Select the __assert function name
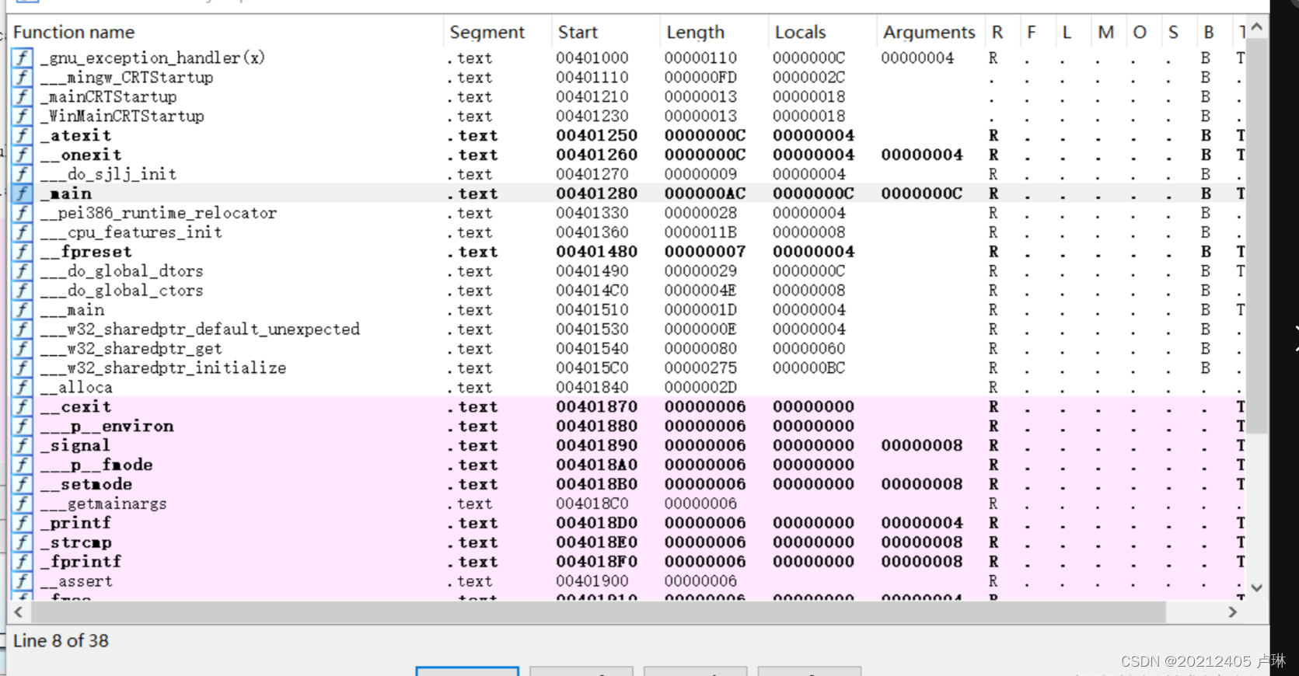Viewport: 1299px width, 676px height. pyautogui.click(x=76, y=581)
